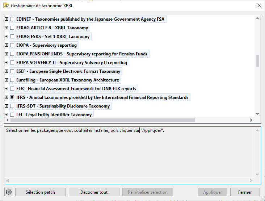Close the taxonomy manager window
Viewport: 265px width, 201px height.
point(259,6)
